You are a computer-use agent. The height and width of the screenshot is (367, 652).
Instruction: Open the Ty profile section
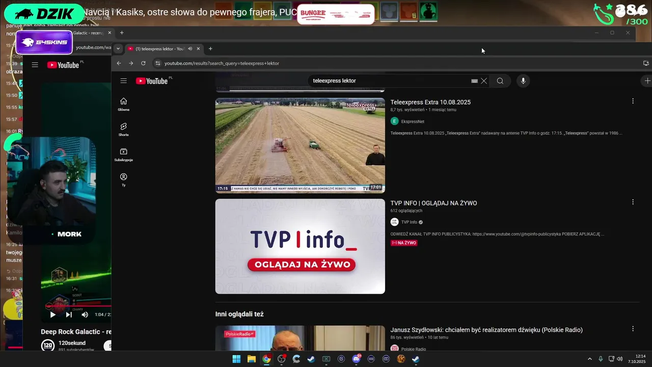(x=123, y=180)
